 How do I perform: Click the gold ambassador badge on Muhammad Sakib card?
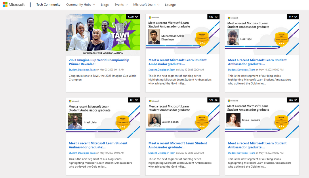202,39
